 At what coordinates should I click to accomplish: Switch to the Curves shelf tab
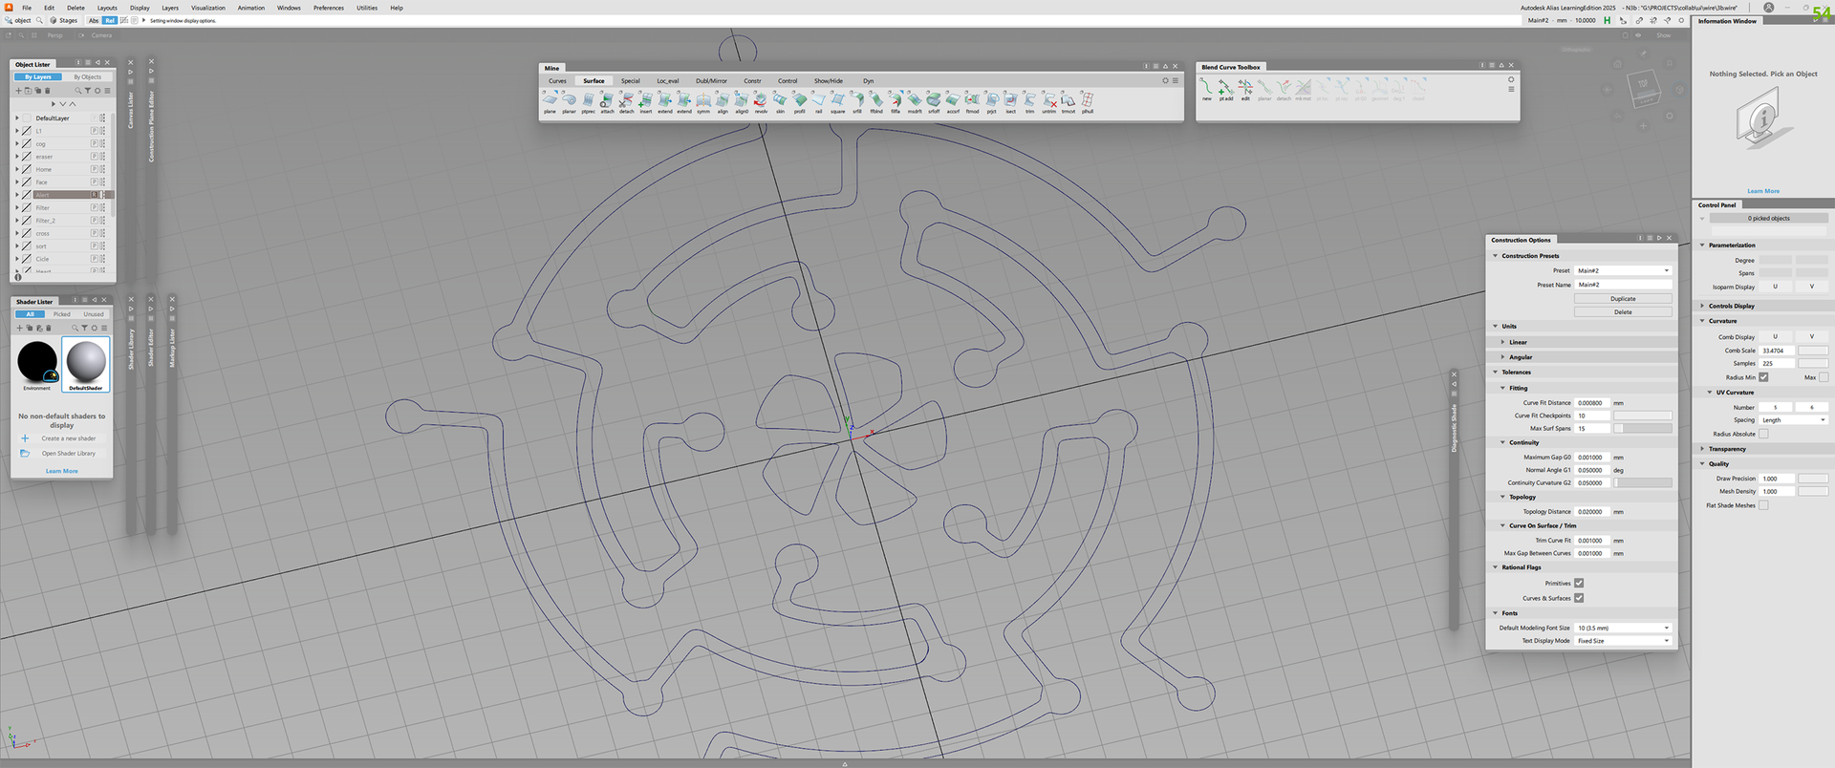click(x=557, y=81)
